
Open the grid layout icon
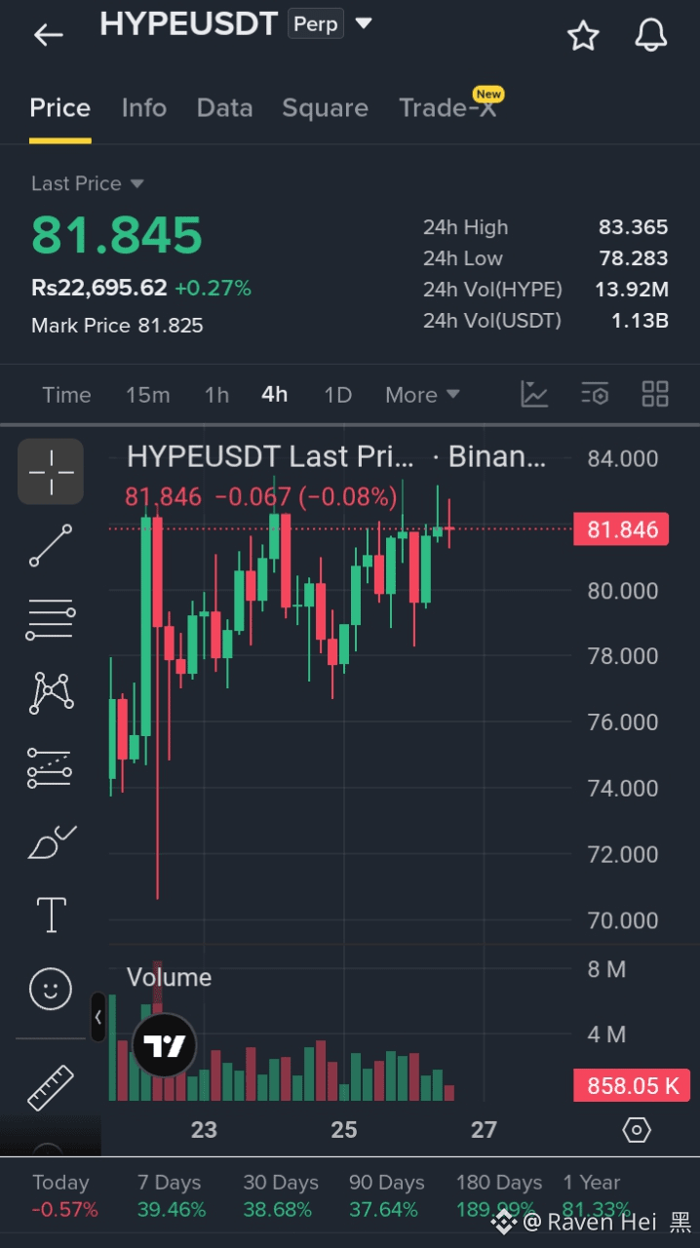[x=655, y=394]
